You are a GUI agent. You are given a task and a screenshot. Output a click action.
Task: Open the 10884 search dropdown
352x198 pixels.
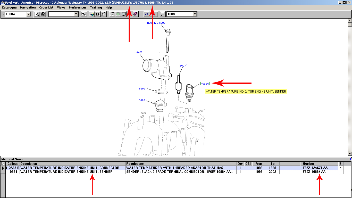coord(29,14)
